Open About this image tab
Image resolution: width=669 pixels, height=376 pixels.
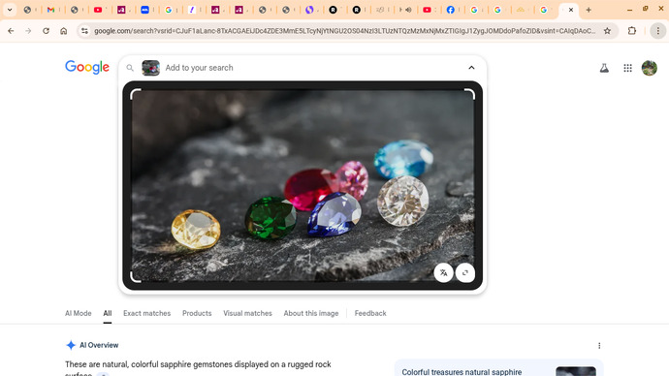(x=311, y=313)
